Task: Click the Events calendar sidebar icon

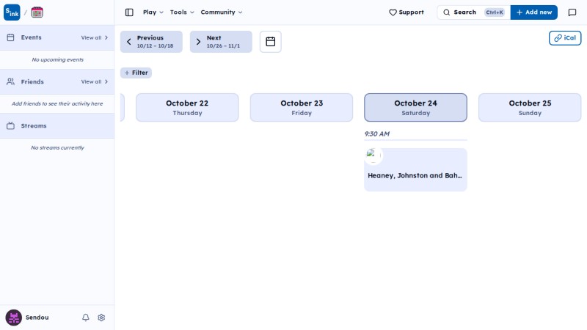Action: tap(10, 37)
